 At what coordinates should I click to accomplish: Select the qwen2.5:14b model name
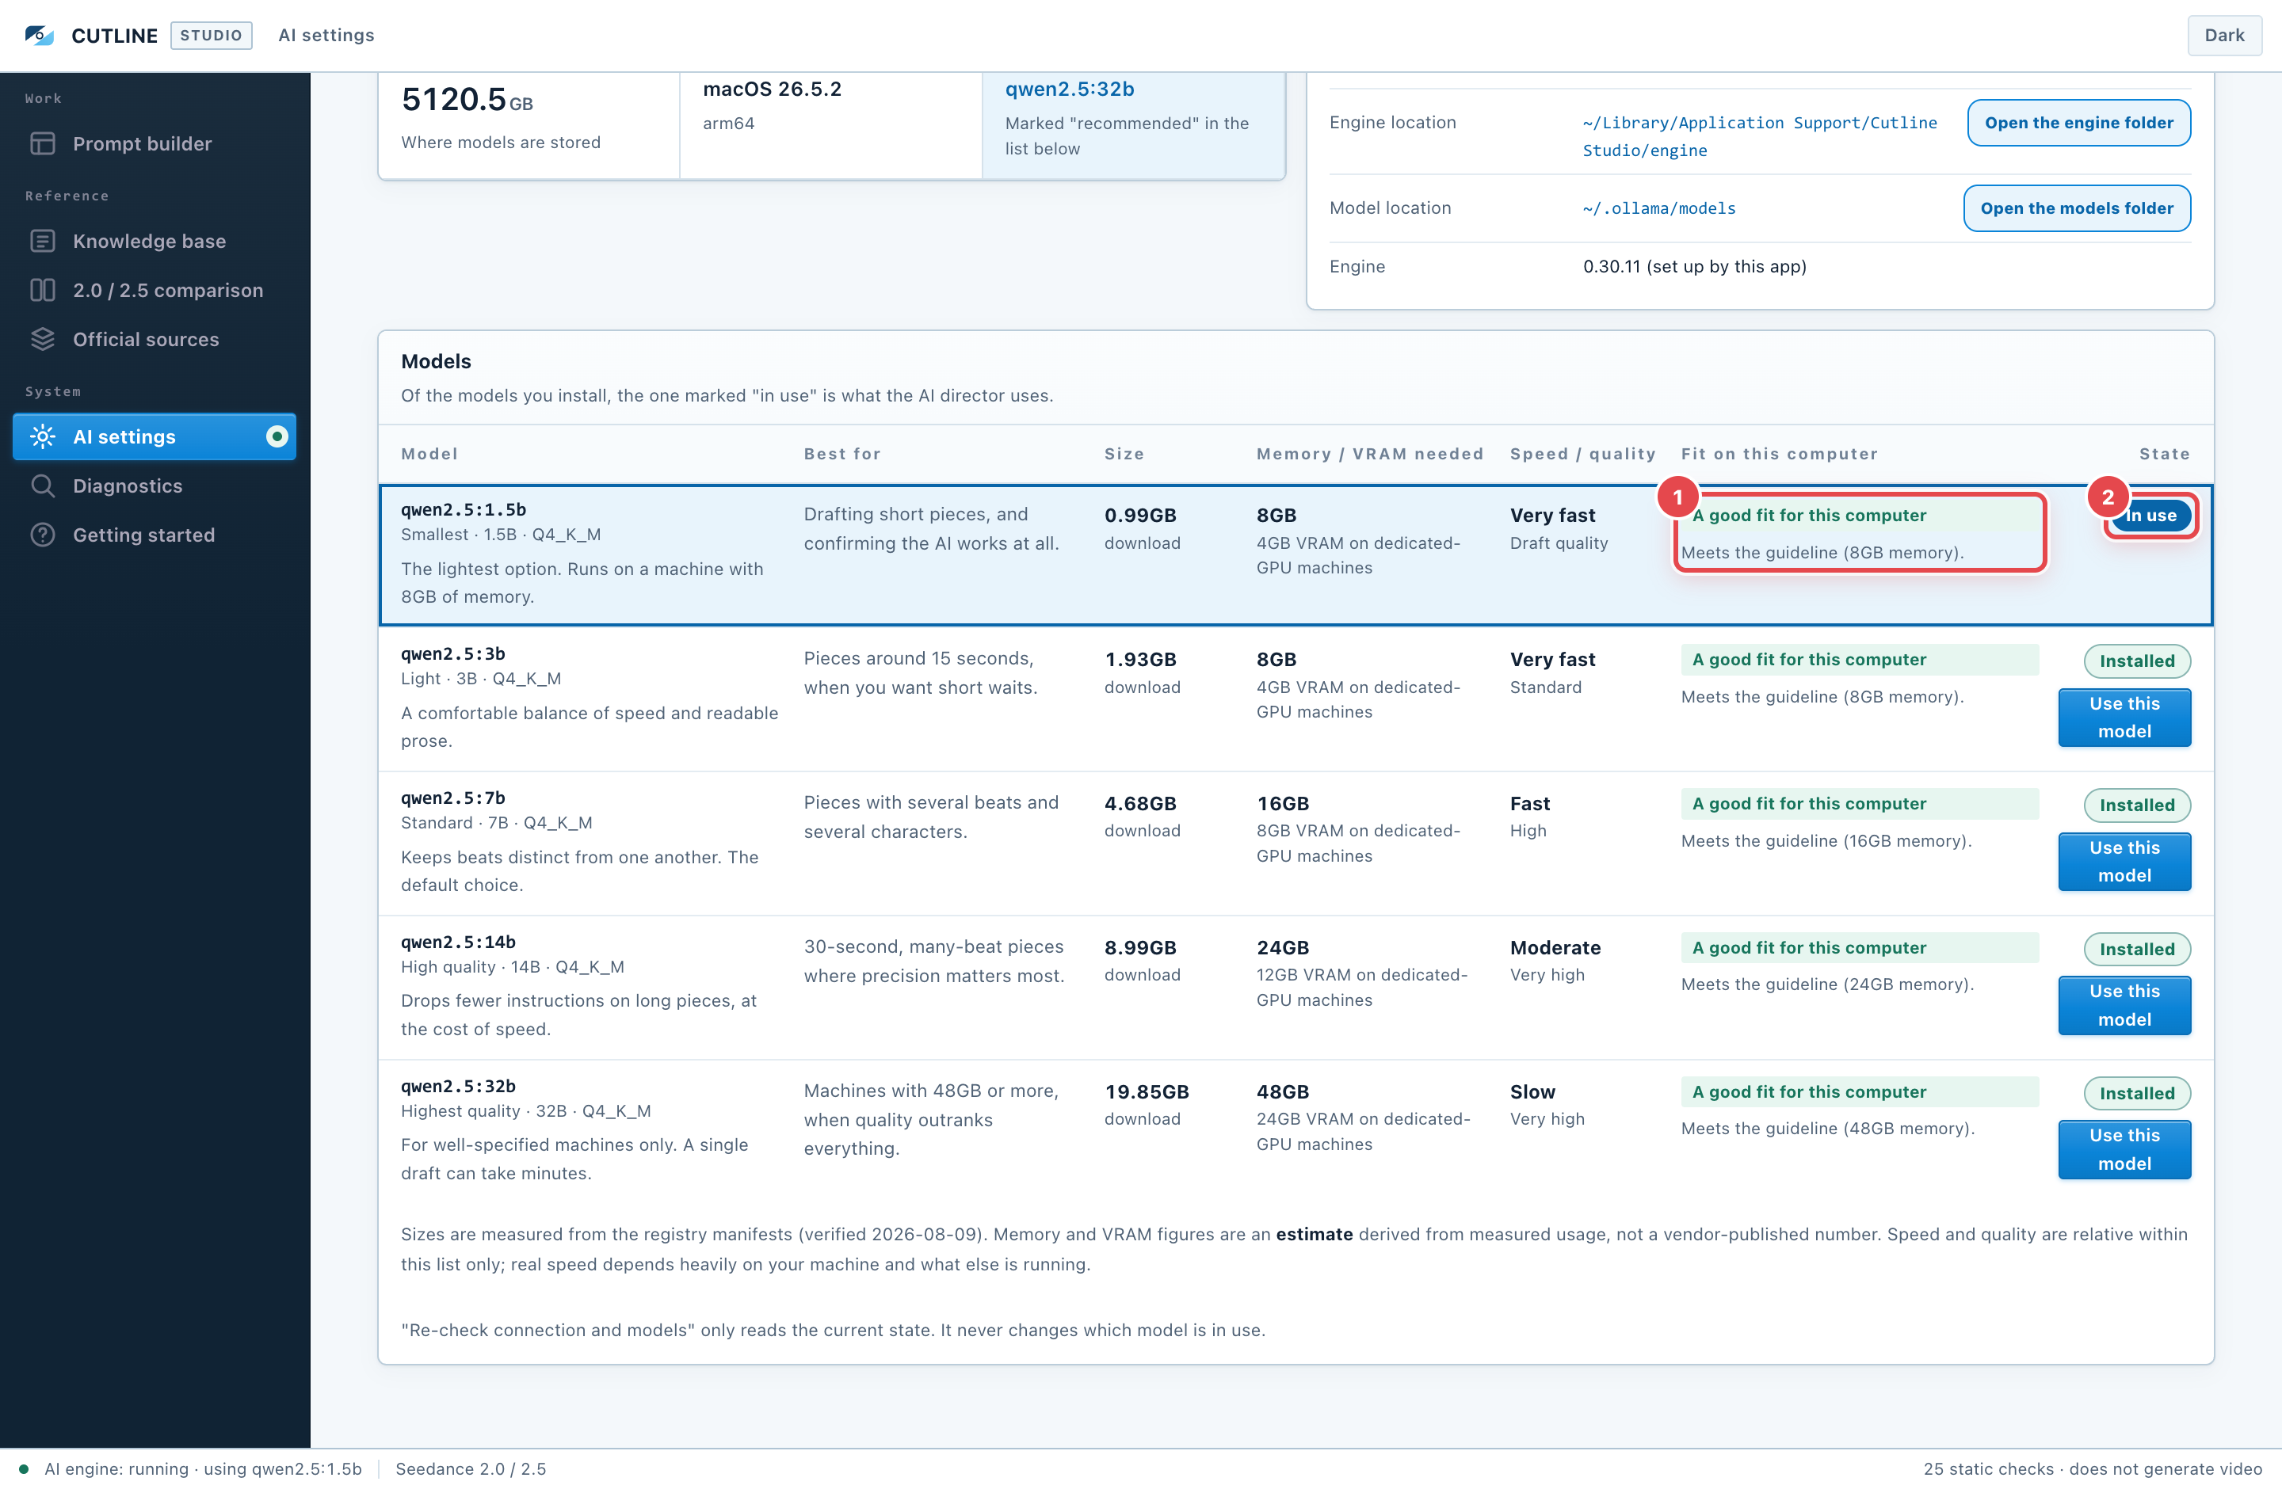tap(458, 942)
